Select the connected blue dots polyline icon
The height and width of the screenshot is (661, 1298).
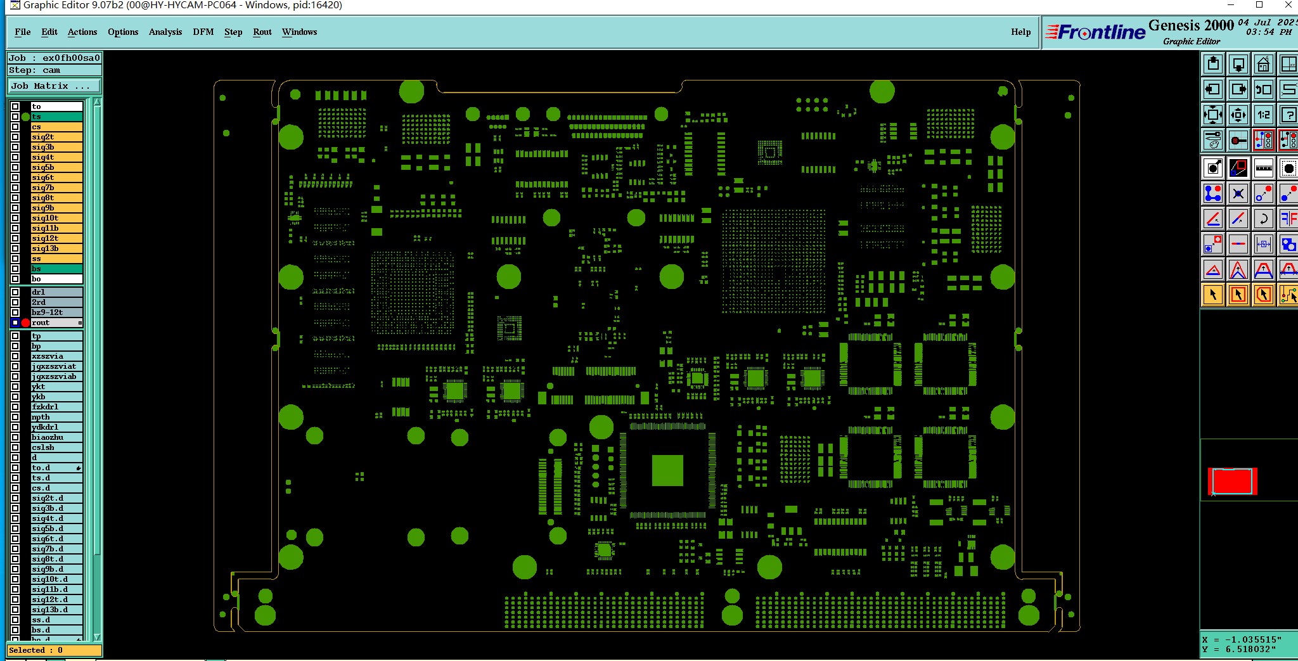[x=1213, y=193]
